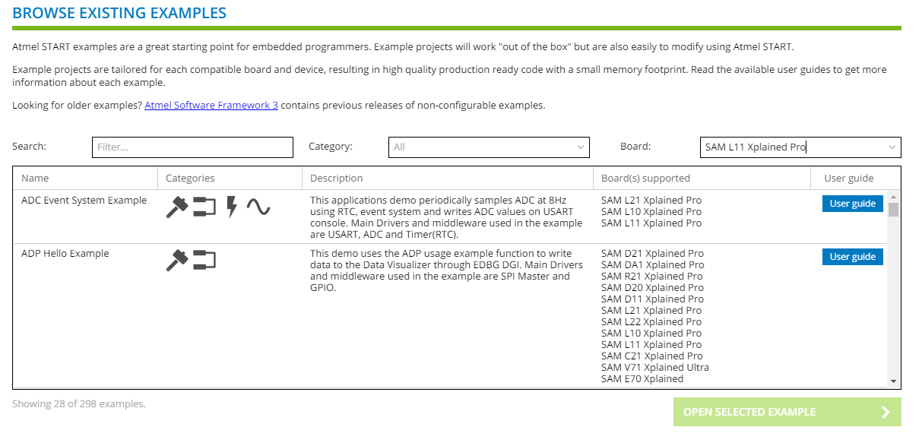Screen dimensions: 922x446
Task: Click the Category label
Action: pyautogui.click(x=331, y=147)
